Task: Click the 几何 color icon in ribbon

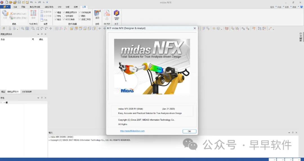Action: tap(5, 15)
